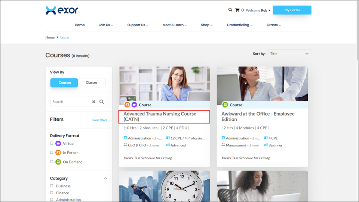Select the Business category checkbox
This screenshot has width=359, height=202.
[52, 186]
